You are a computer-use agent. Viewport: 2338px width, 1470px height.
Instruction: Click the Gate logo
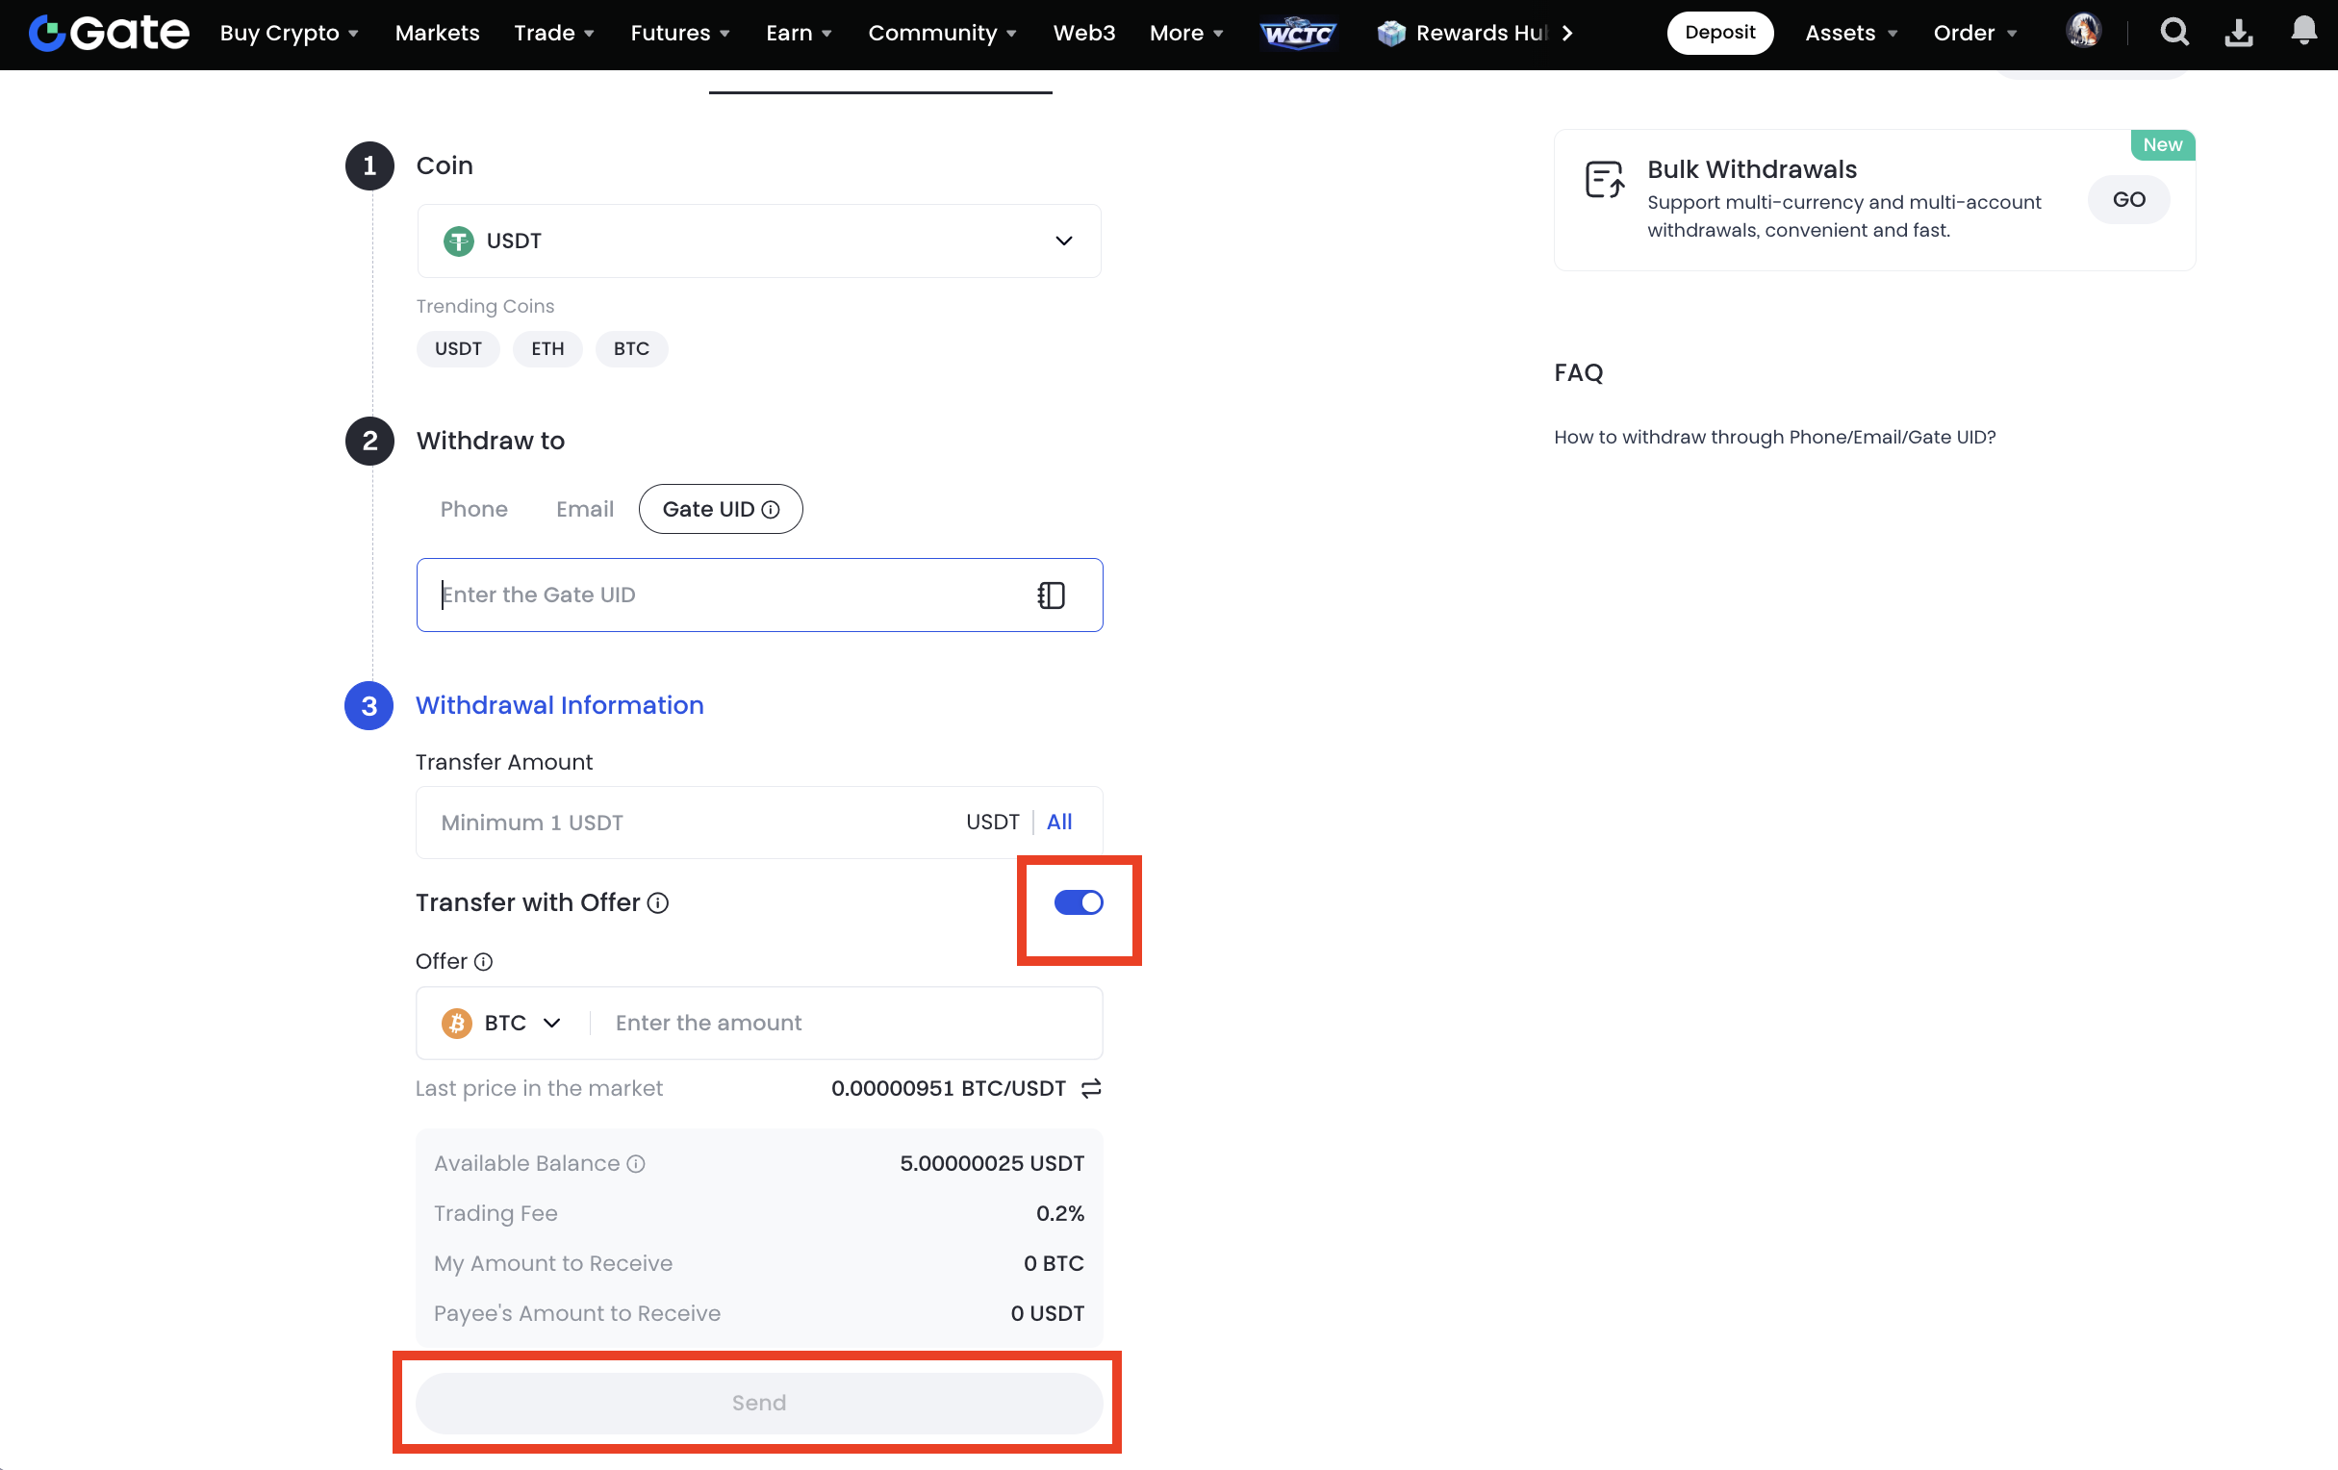pyautogui.click(x=109, y=33)
